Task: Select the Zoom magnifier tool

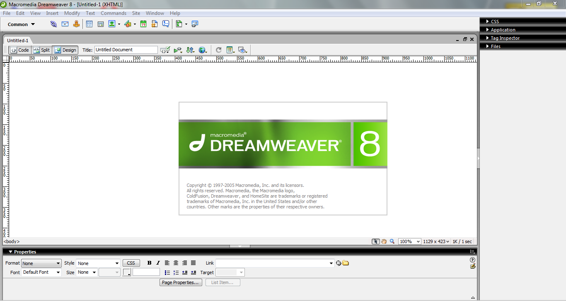Action: point(392,241)
